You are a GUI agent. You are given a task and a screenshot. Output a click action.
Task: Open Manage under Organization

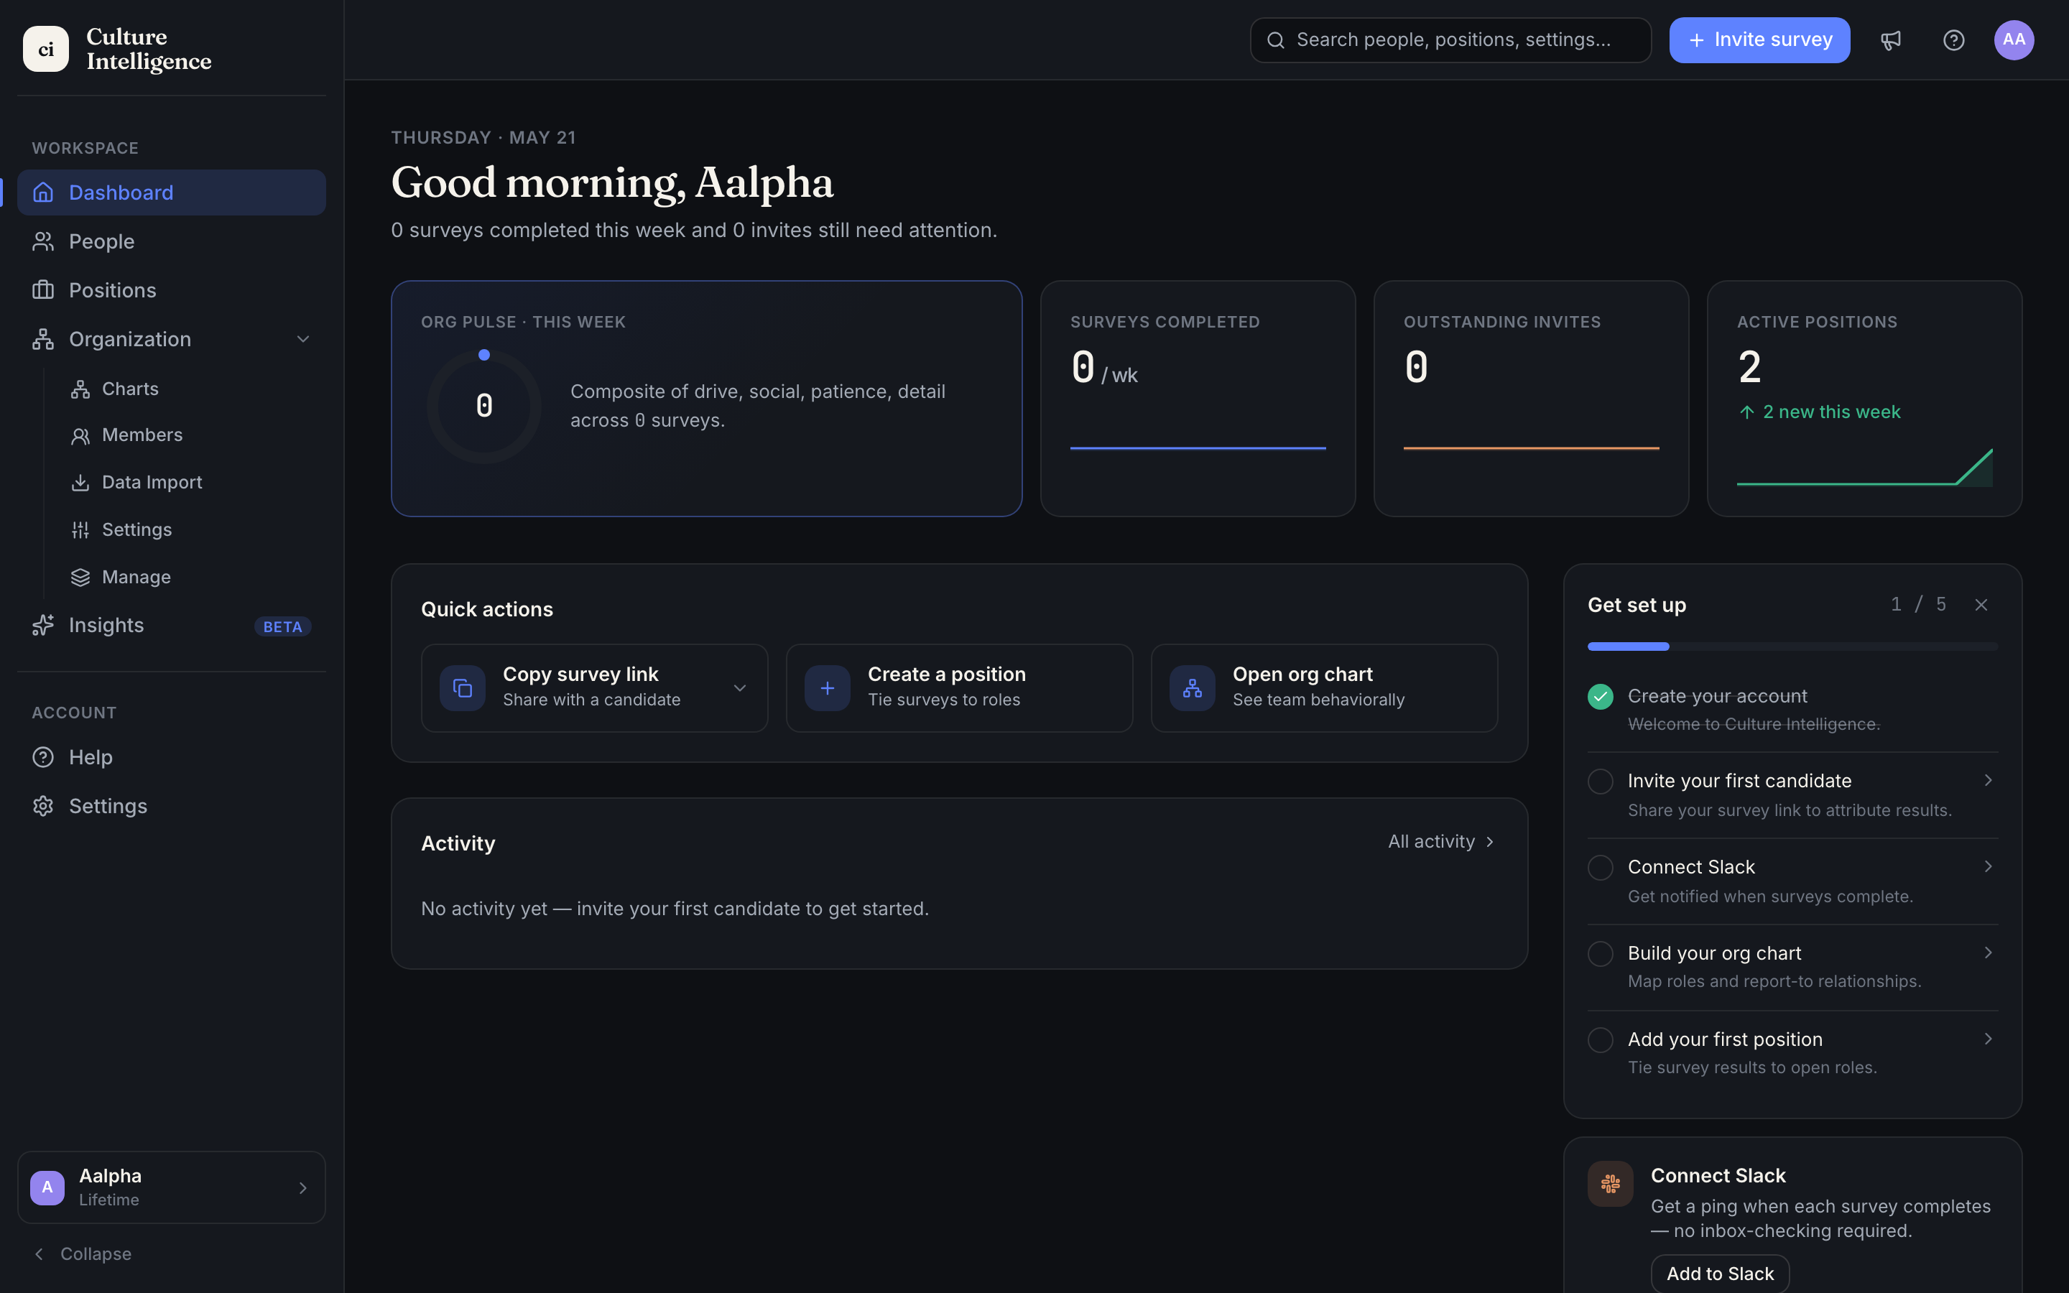188,578
